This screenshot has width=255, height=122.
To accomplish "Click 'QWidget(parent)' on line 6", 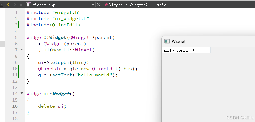I will [x=65, y=44].
